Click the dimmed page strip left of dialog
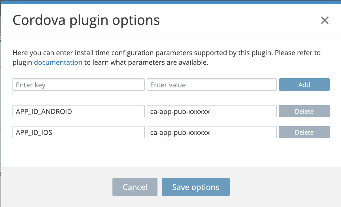 pyautogui.click(x=0, y=113)
